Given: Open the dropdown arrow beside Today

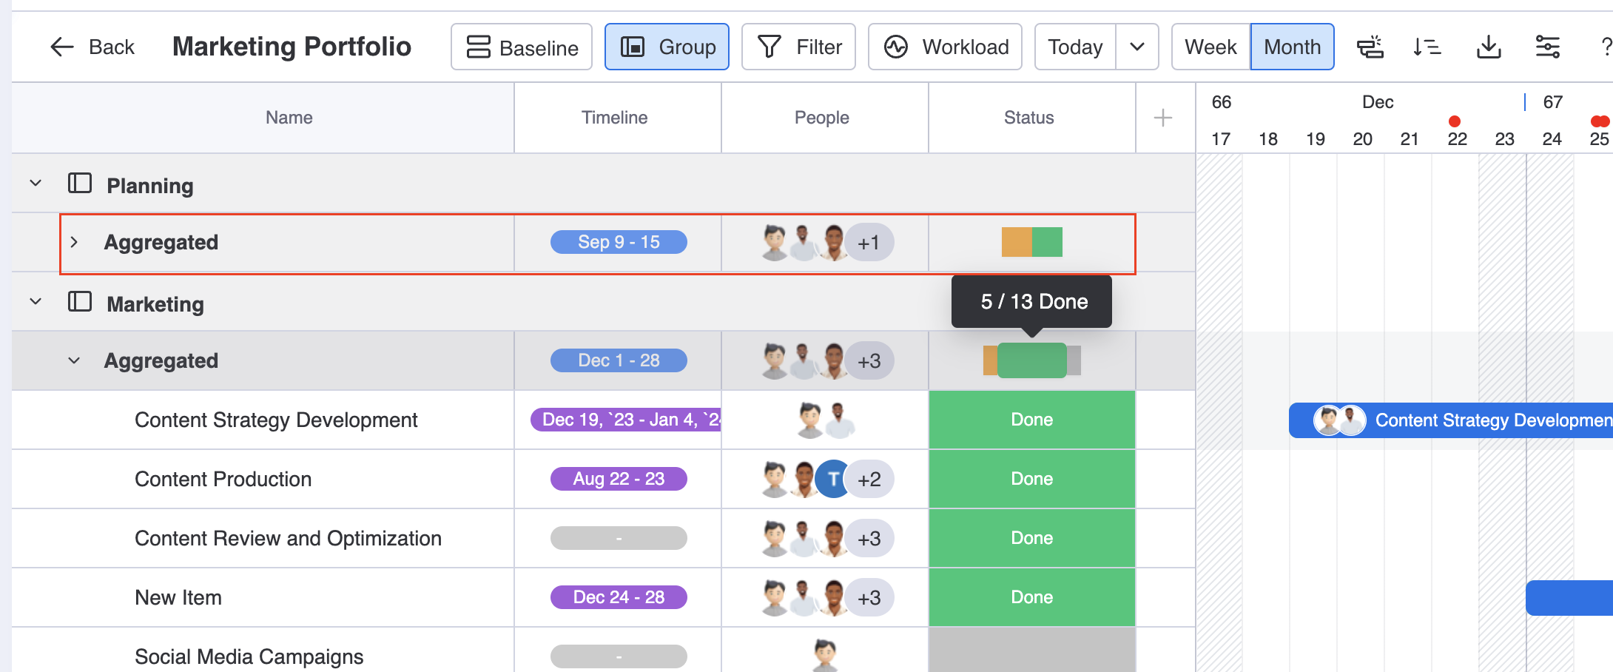Looking at the screenshot, I should [1137, 47].
